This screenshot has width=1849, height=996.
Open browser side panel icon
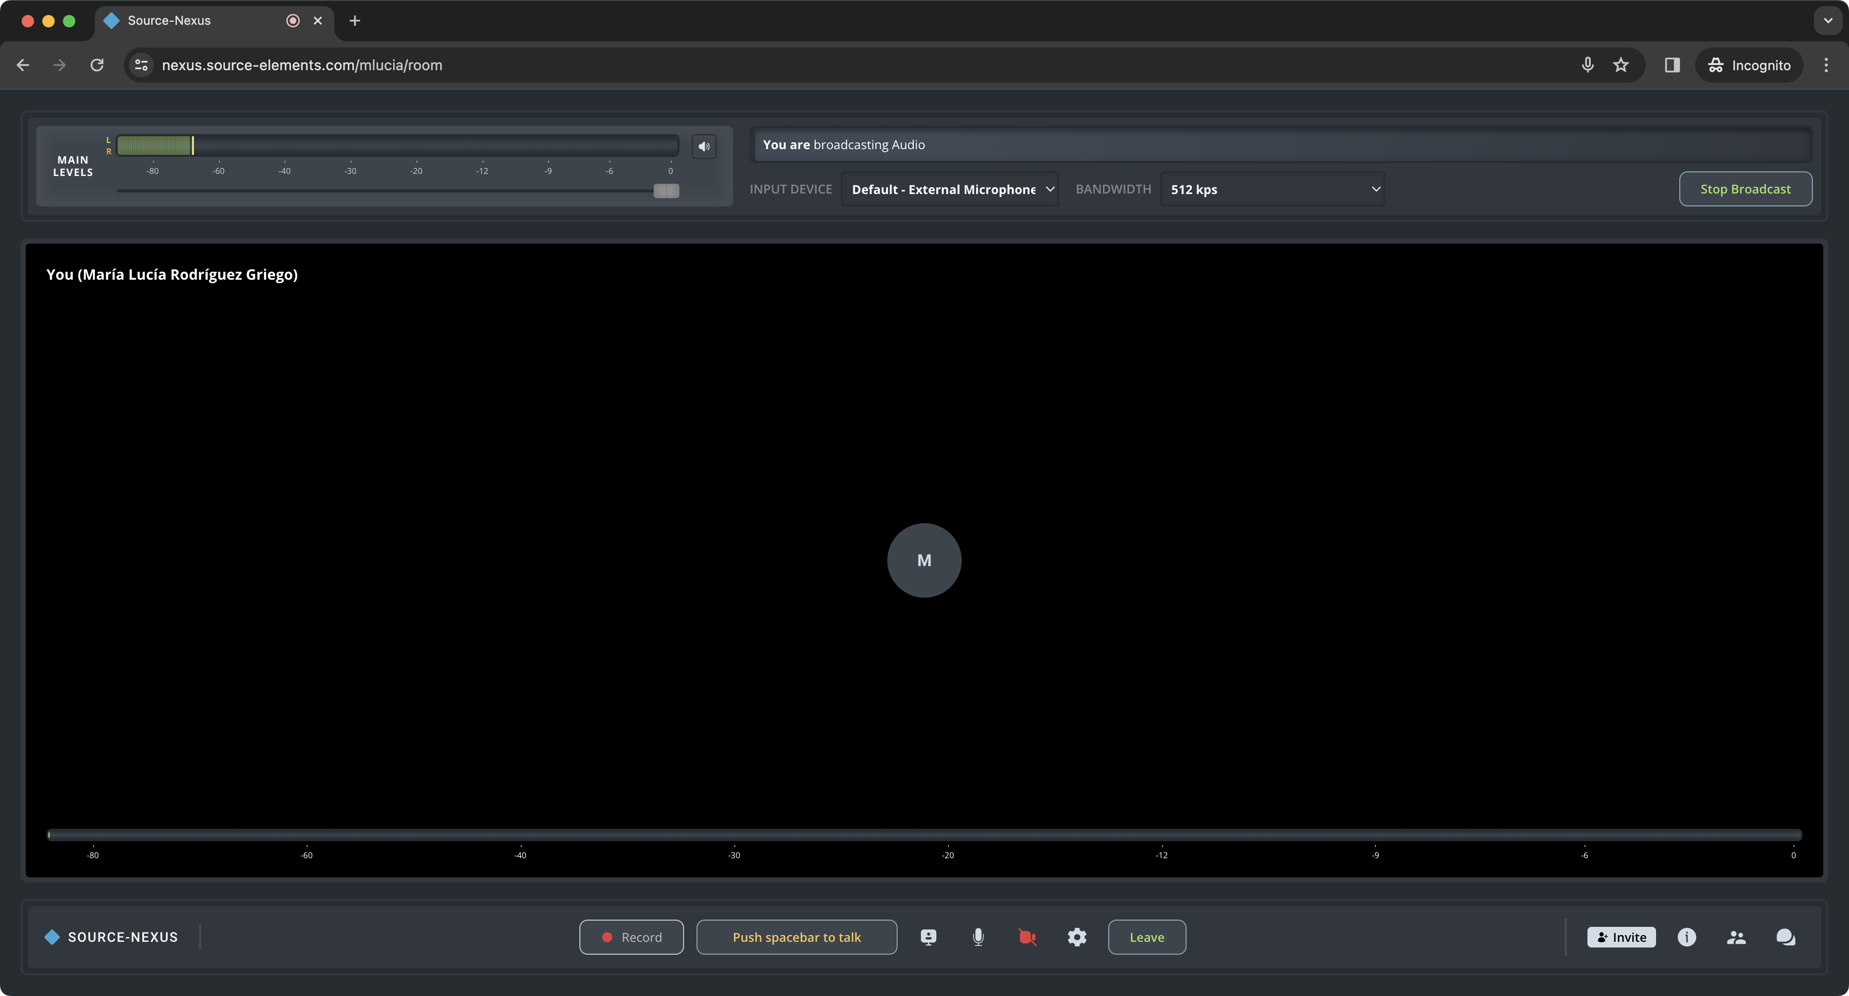1672,66
